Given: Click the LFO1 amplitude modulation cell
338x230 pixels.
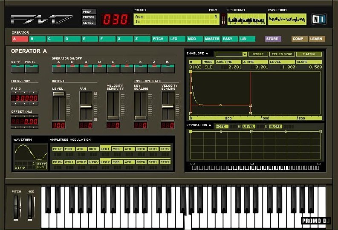Looking at the screenshot, I should click(105, 149).
